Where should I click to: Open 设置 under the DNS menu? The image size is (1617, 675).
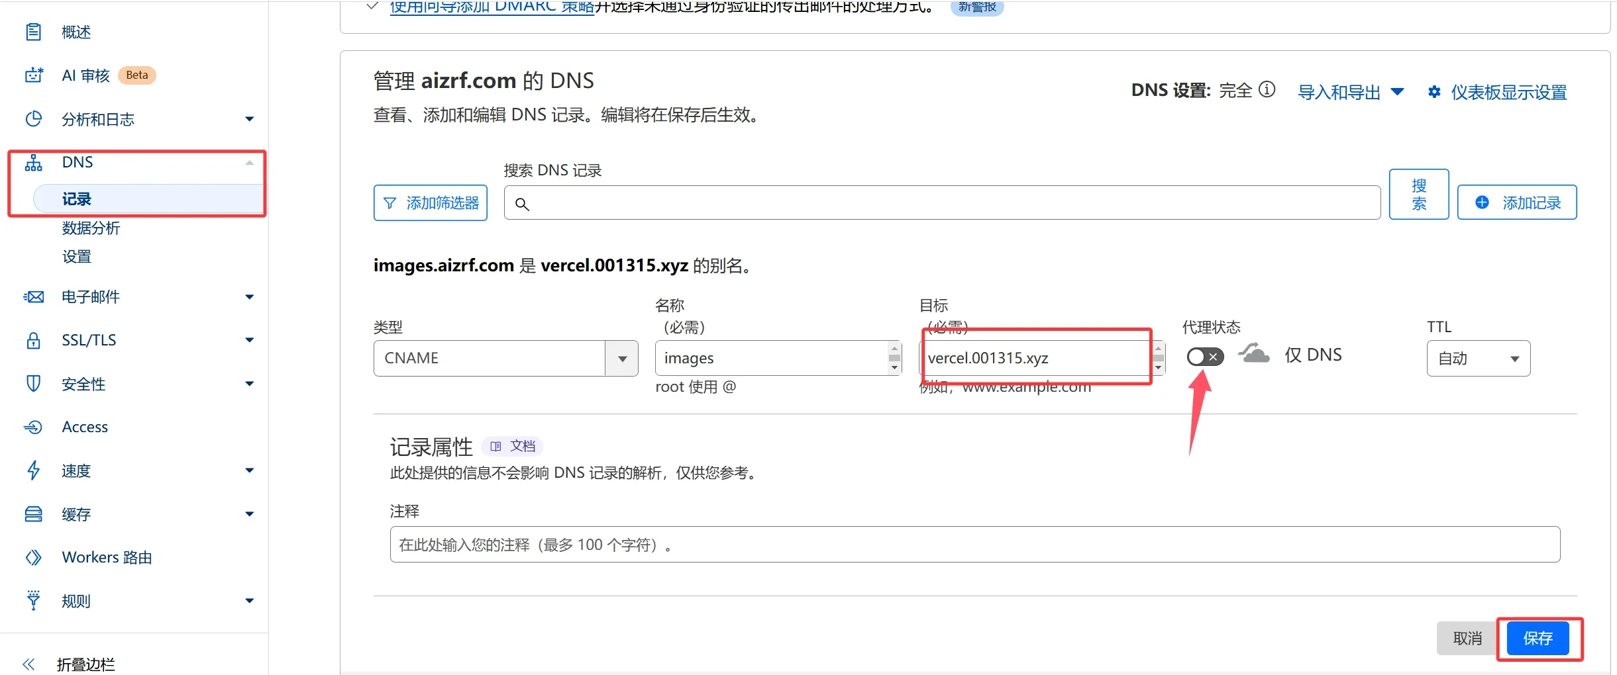pos(77,257)
